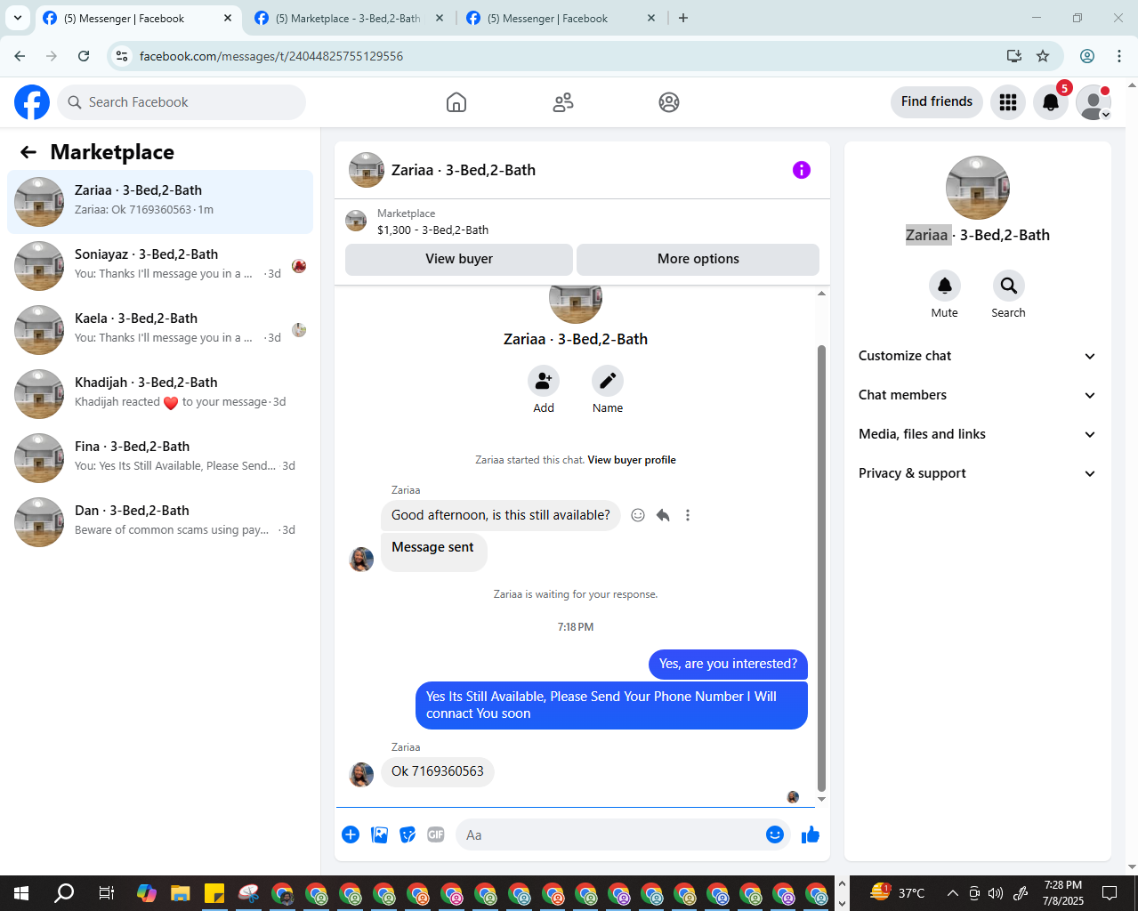Open the View buyer profile link
Screen dimensions: 1138x911
[632, 460]
